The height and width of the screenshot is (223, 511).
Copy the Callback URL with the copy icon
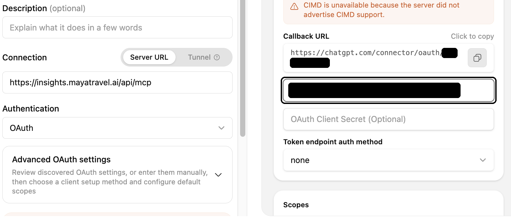477,58
